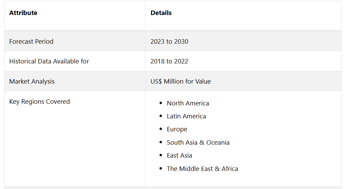Click the 2018 to 2022 value

coord(169,61)
